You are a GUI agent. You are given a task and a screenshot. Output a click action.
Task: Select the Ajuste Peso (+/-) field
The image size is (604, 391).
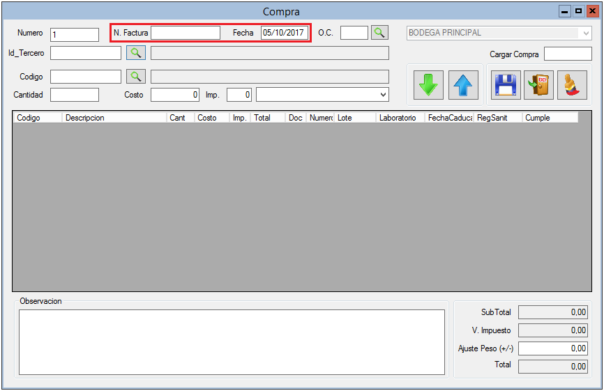pos(552,348)
